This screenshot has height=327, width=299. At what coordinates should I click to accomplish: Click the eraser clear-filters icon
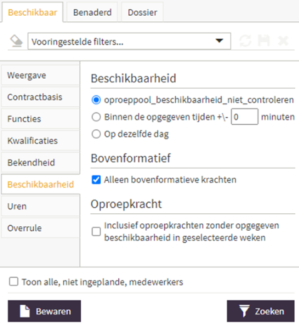[16, 41]
